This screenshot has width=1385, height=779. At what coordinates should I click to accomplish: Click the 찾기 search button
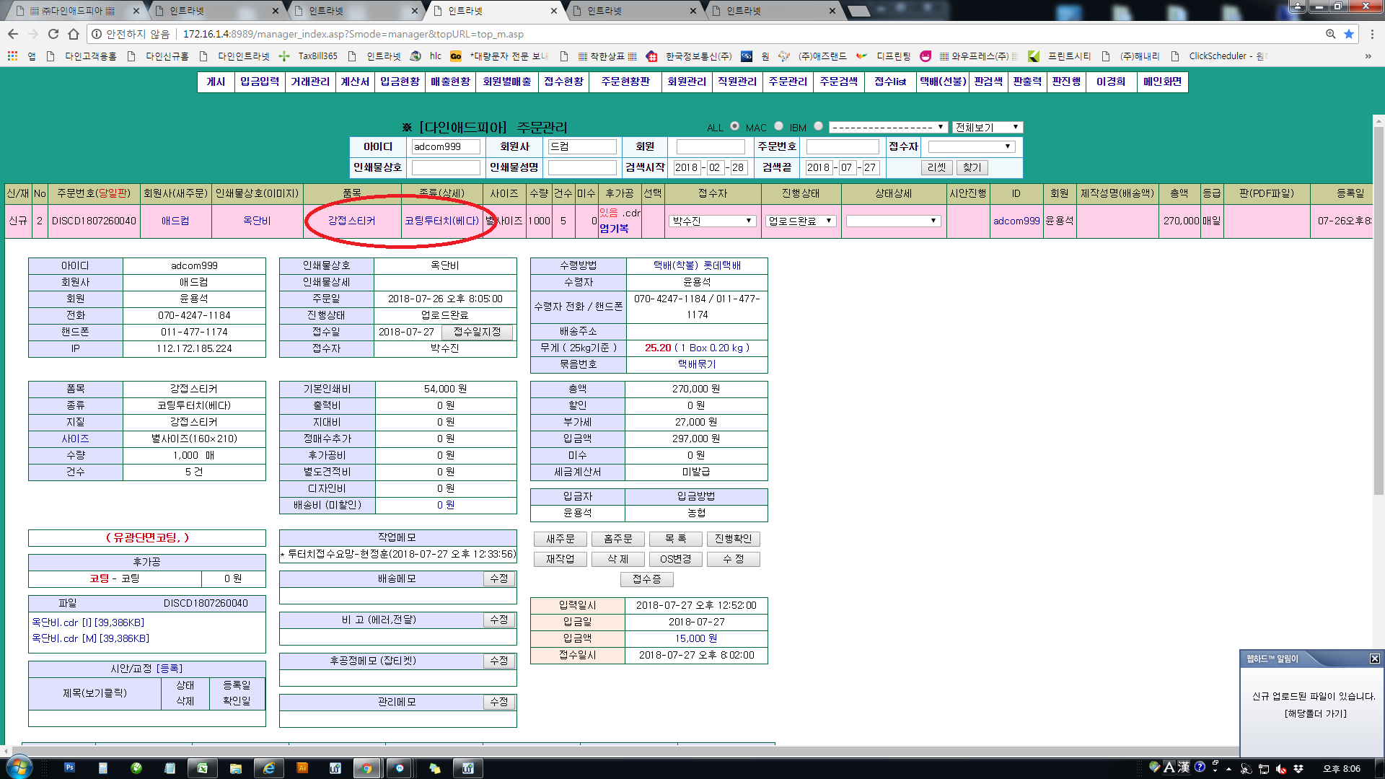pos(972,167)
